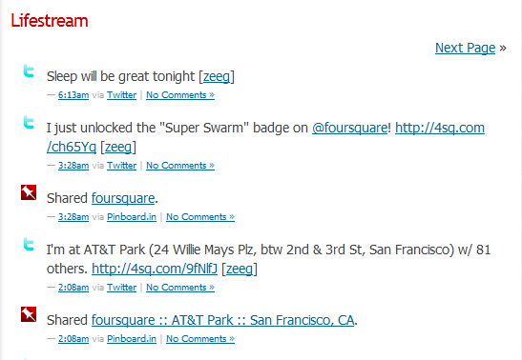This screenshot has width=522, height=360.
Task: Open the Twitter source link on the 3:28am tweet
Action: pyautogui.click(x=121, y=166)
